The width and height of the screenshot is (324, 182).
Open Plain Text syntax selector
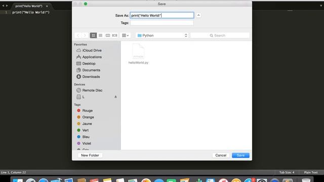311,172
